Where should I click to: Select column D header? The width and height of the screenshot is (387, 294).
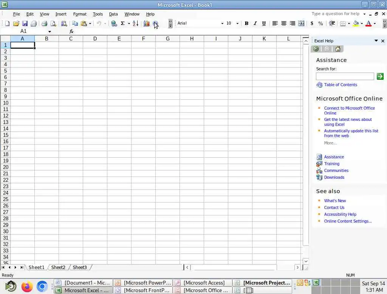[95, 39]
